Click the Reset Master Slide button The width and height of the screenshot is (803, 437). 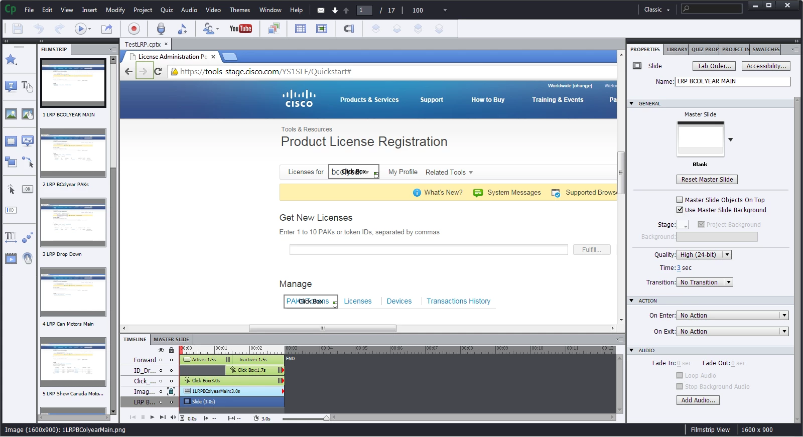pos(707,179)
